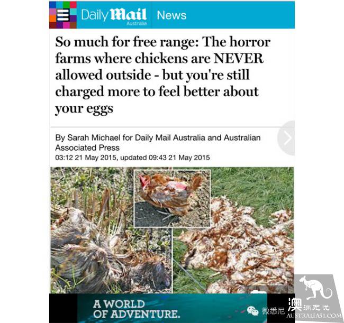View the left photo of dead chickens
344x323 pixels.
point(111,230)
